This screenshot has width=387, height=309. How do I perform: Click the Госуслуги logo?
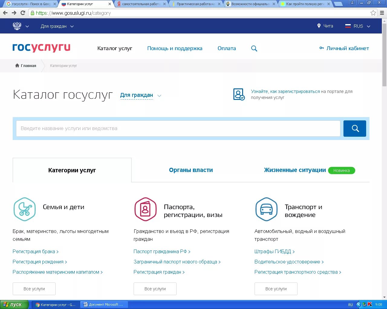41,48
